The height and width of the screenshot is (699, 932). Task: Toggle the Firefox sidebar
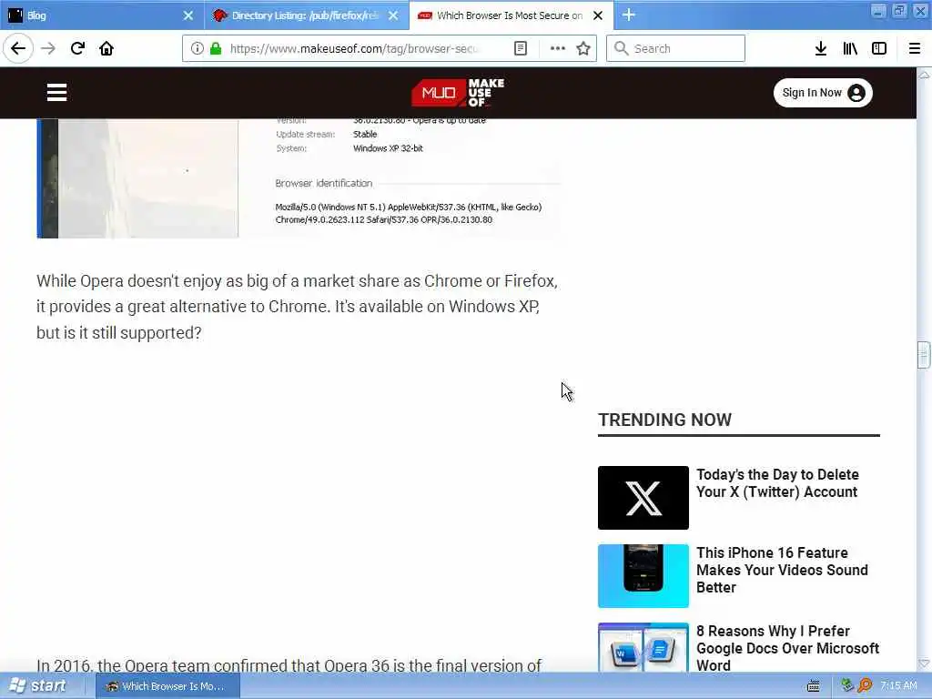point(879,48)
